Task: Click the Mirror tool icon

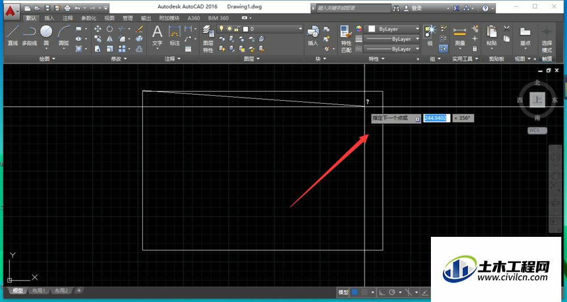Action: coord(109,39)
